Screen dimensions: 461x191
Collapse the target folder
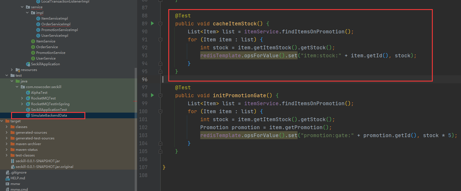pyautogui.click(x=2, y=121)
